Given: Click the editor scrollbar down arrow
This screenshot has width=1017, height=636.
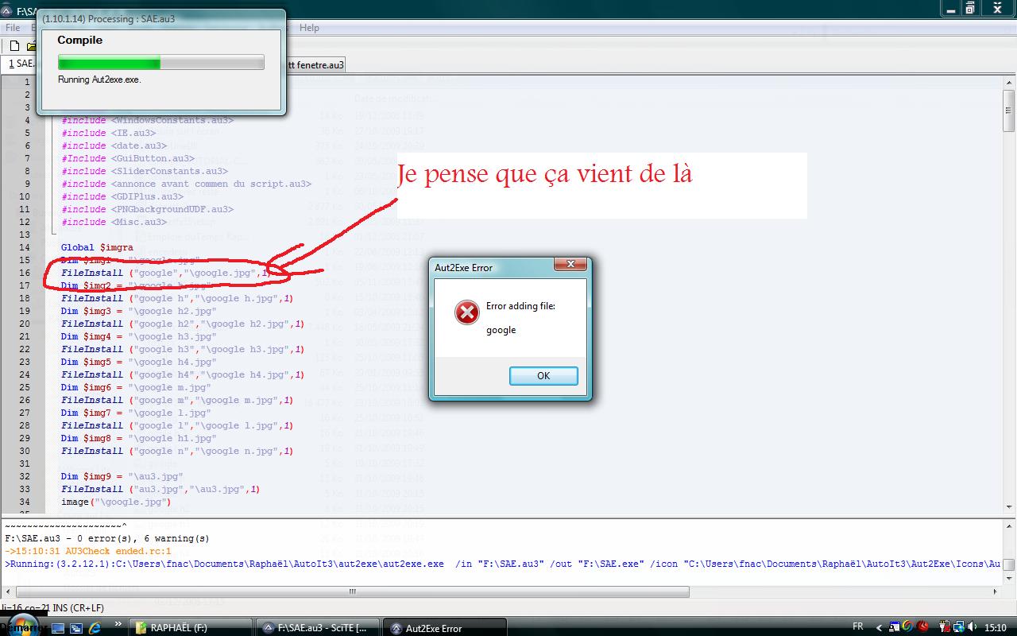Looking at the screenshot, I should (x=1008, y=506).
